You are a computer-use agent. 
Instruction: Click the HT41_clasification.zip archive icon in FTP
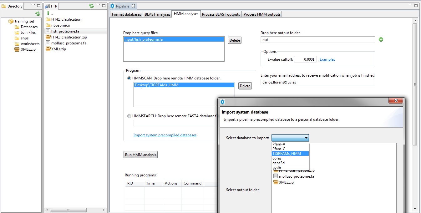[x=48, y=37]
